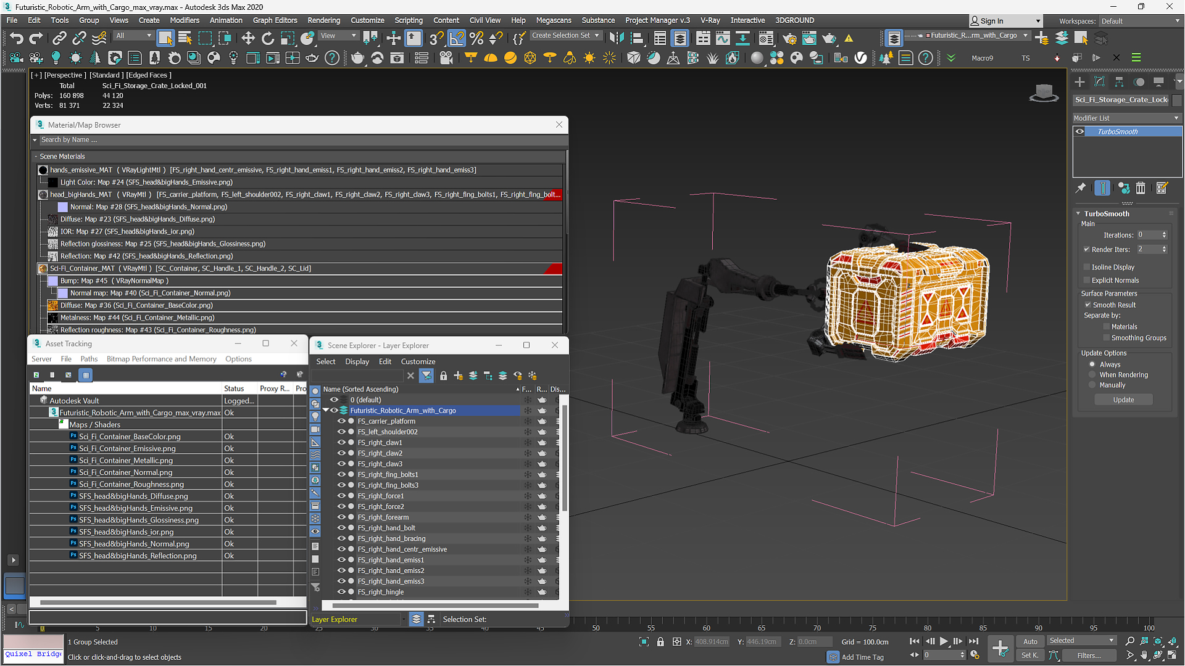This screenshot has width=1185, height=666.
Task: Click object color swatch beside name
Action: pyautogui.click(x=1176, y=100)
